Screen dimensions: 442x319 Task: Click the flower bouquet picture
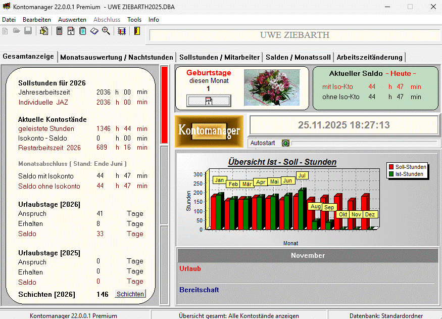pos(272,87)
